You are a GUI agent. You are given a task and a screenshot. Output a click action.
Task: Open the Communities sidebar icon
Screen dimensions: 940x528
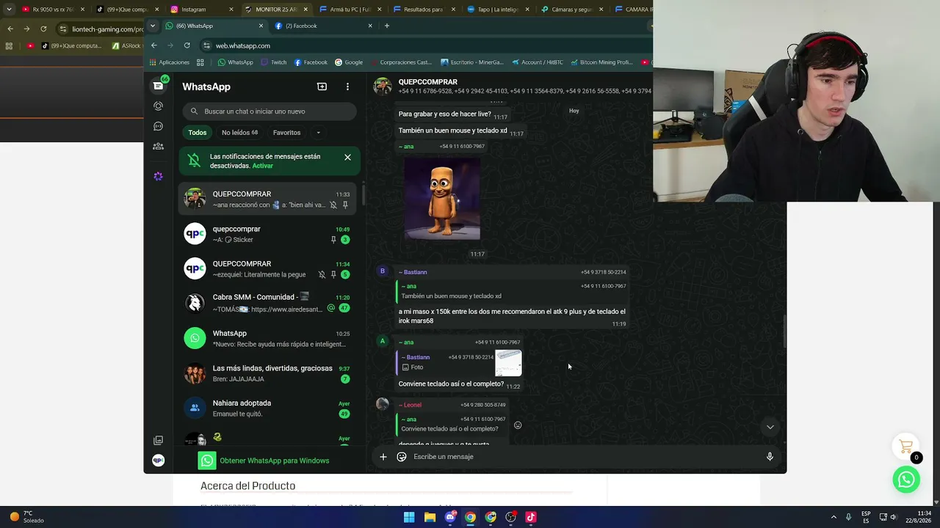(x=158, y=146)
